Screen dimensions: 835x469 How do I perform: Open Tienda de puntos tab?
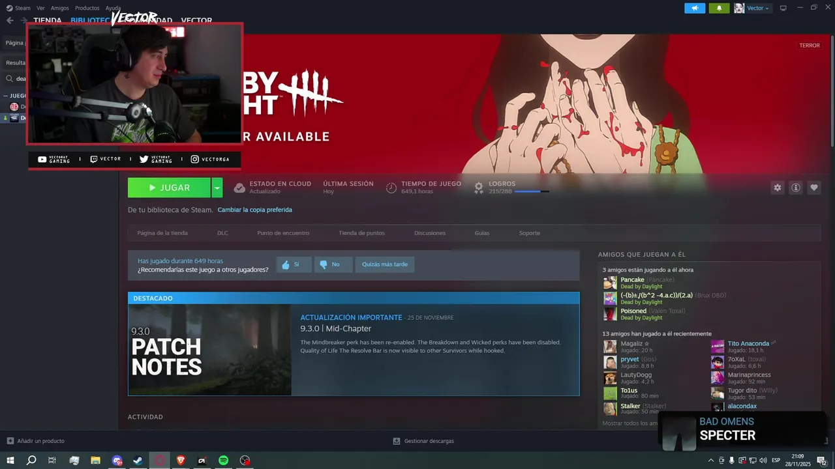click(x=361, y=233)
